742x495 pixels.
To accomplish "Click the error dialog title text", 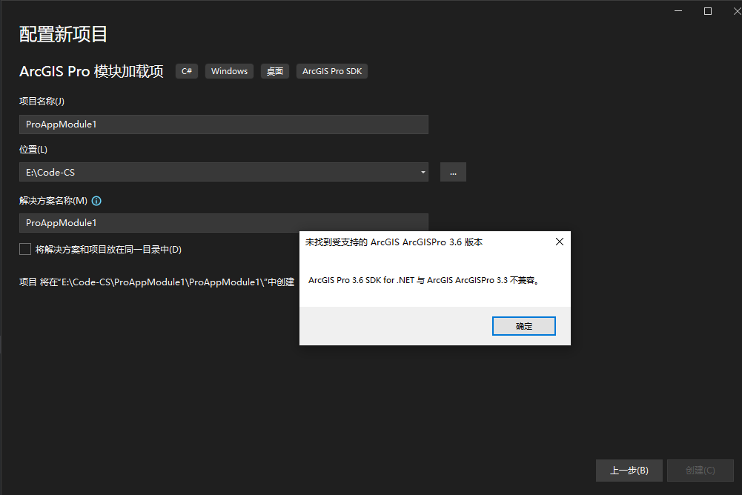I will pyautogui.click(x=394, y=242).
